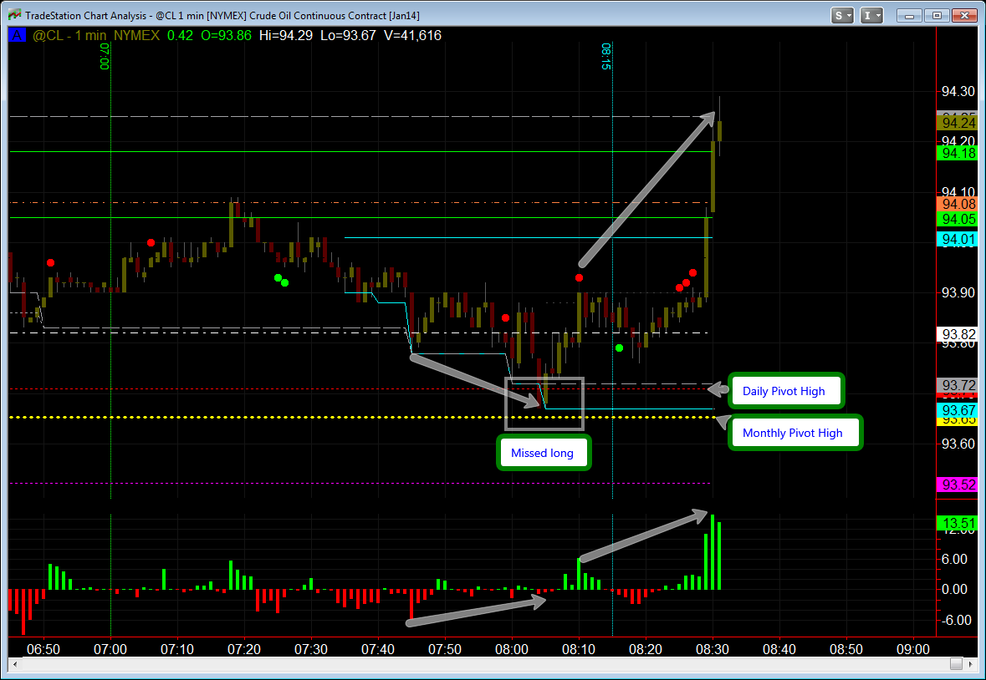
Task: Click the window title TradeStation Chart Analysis text
Action: click(222, 16)
